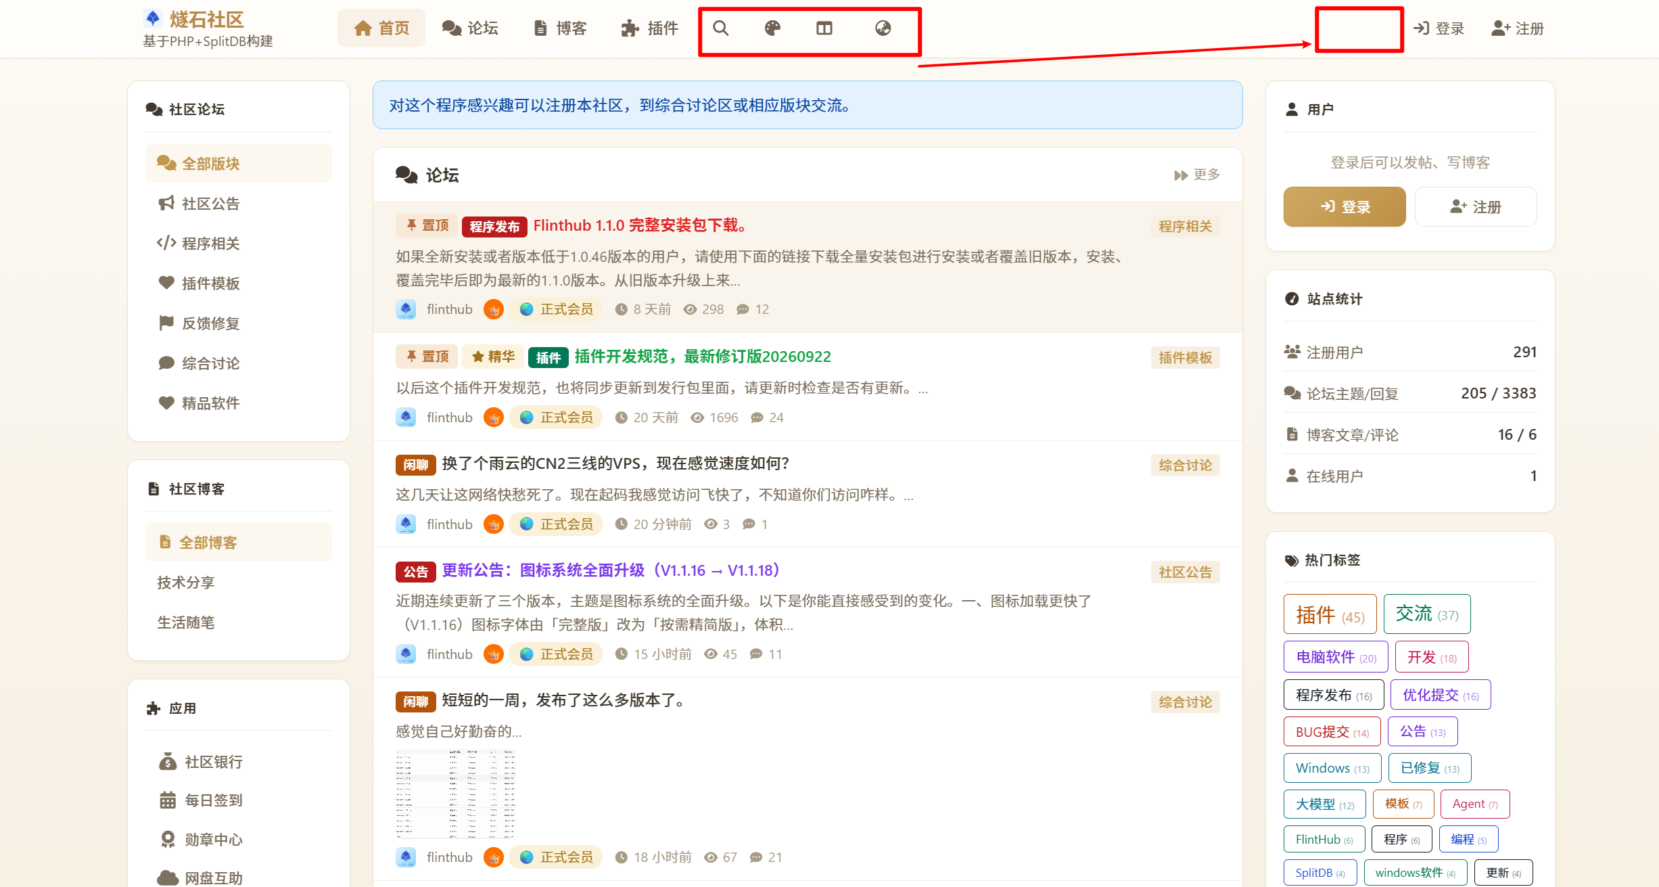Click the gold 登录 button in user card

point(1345,207)
